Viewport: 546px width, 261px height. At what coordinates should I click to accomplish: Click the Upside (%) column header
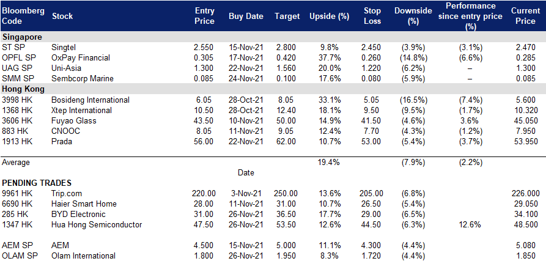(x=329, y=17)
